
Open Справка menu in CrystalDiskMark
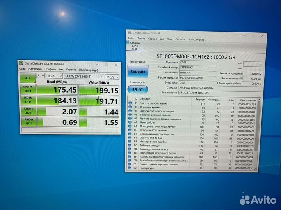(71, 70)
